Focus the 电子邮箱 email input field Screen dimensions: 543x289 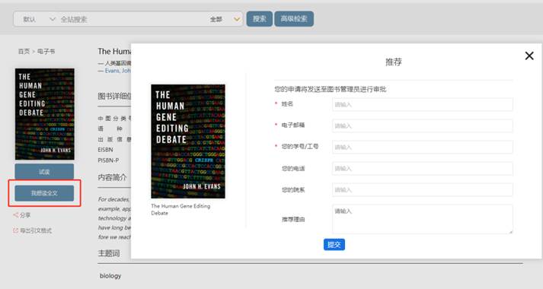(x=423, y=125)
